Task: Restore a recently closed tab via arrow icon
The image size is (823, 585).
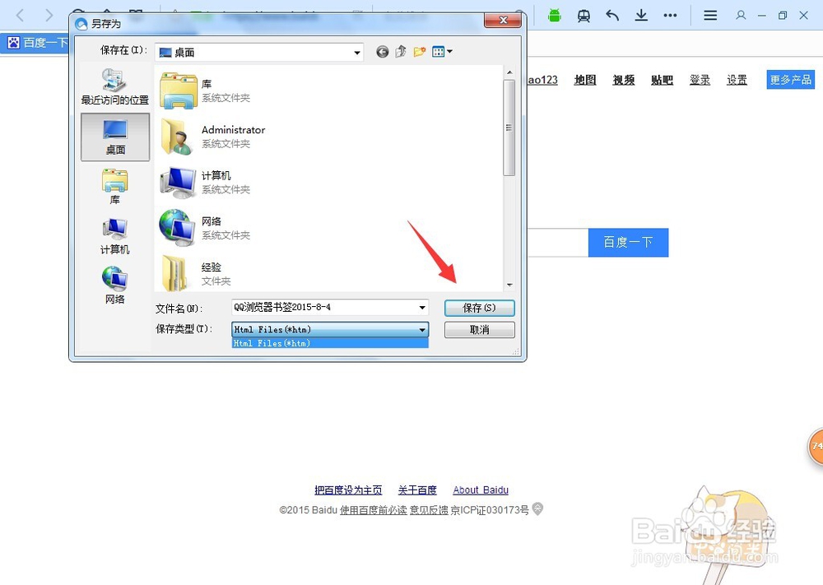Action: tap(611, 16)
